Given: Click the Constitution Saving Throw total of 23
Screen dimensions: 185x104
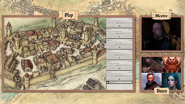Looking at the screenshot, I should coord(119,68).
